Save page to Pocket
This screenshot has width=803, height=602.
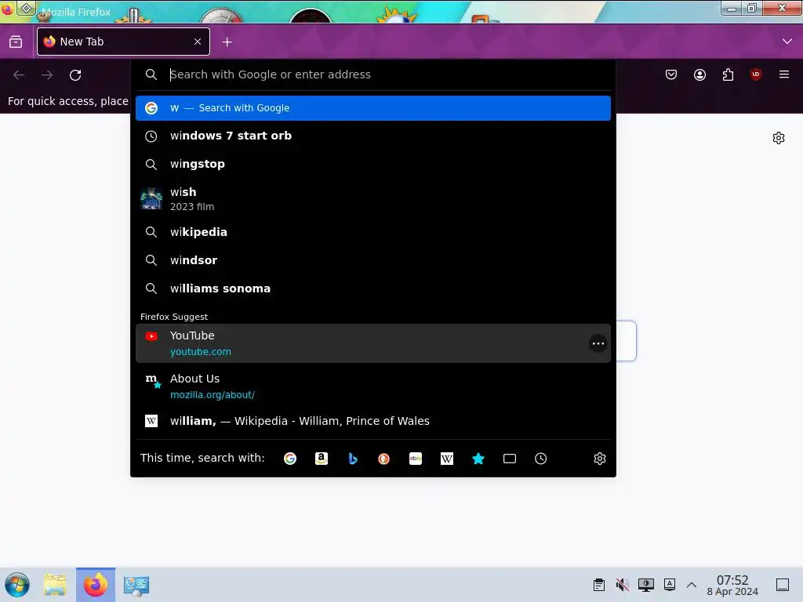click(x=671, y=74)
